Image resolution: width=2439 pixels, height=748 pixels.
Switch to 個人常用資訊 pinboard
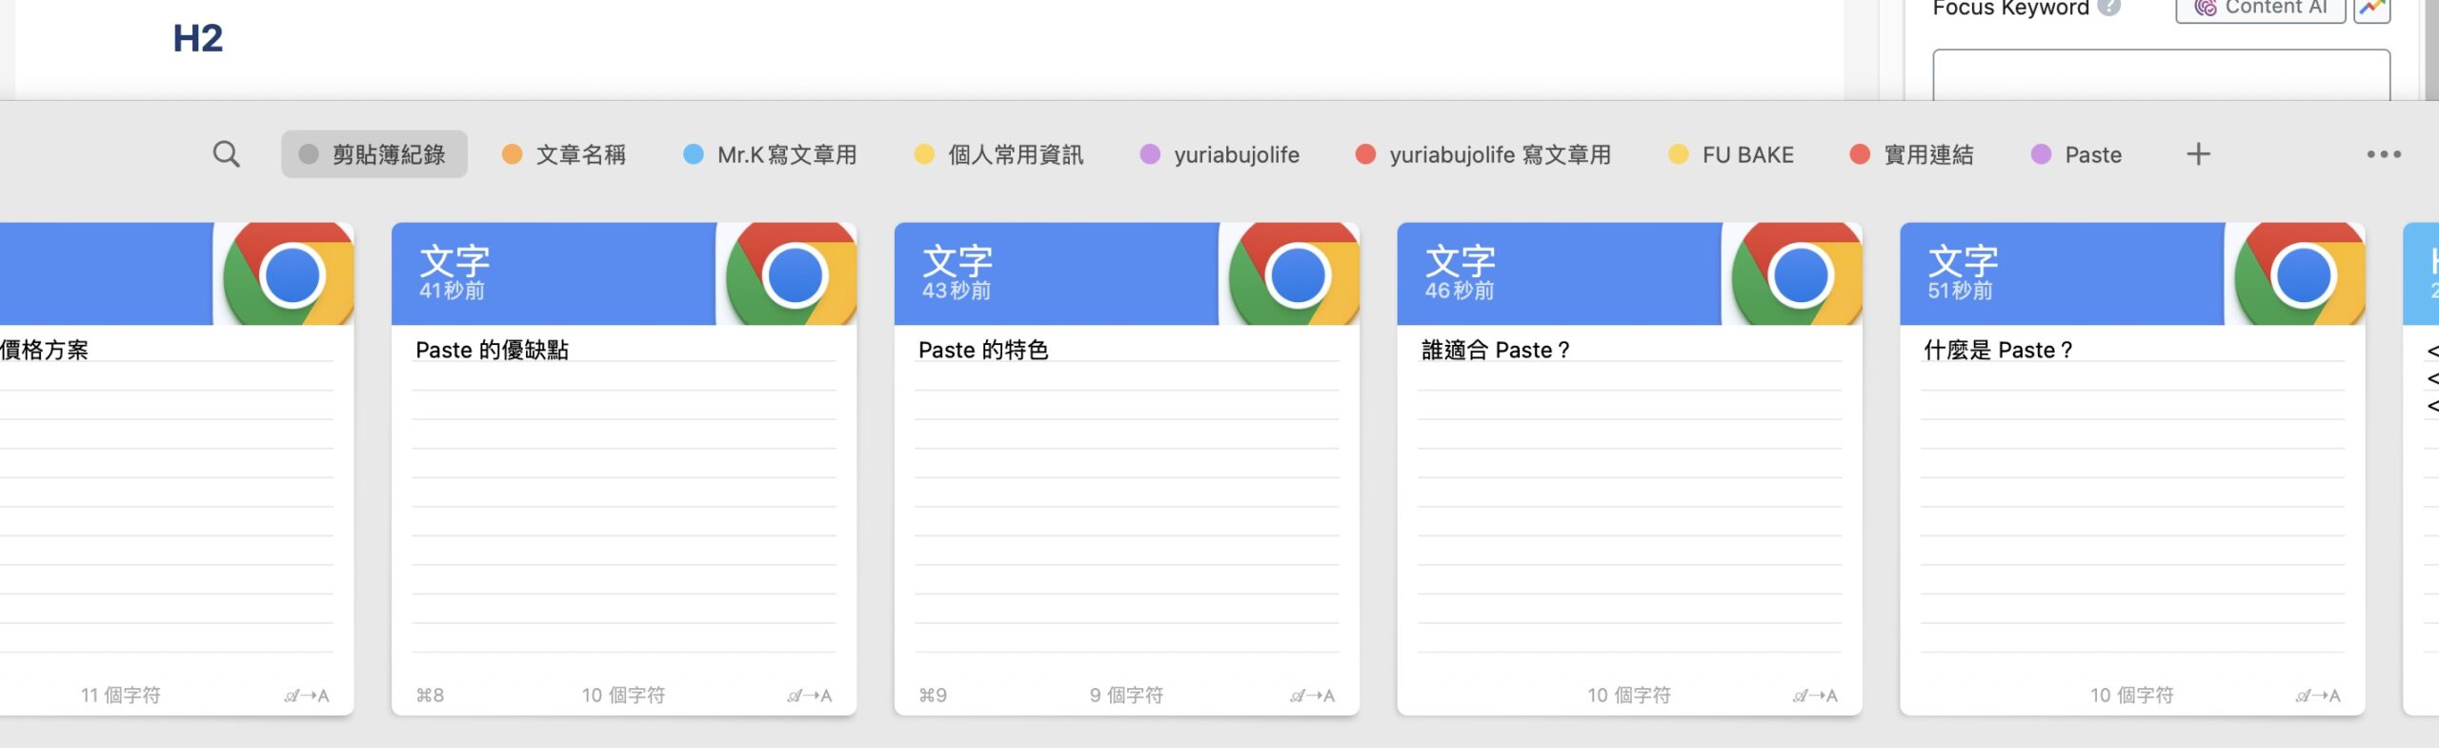998,154
